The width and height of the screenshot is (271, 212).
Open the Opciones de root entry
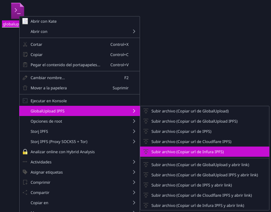(80, 121)
